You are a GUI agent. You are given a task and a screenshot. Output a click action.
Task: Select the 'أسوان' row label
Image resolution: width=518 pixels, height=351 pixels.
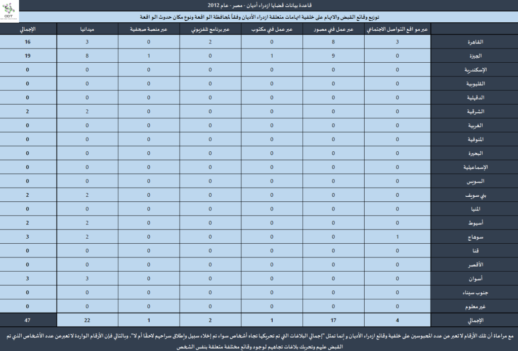476,278
